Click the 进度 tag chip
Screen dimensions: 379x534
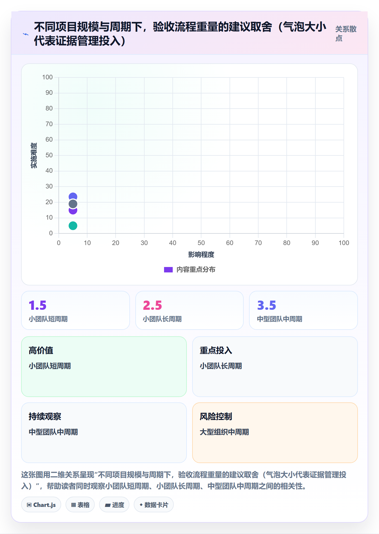tap(114, 505)
